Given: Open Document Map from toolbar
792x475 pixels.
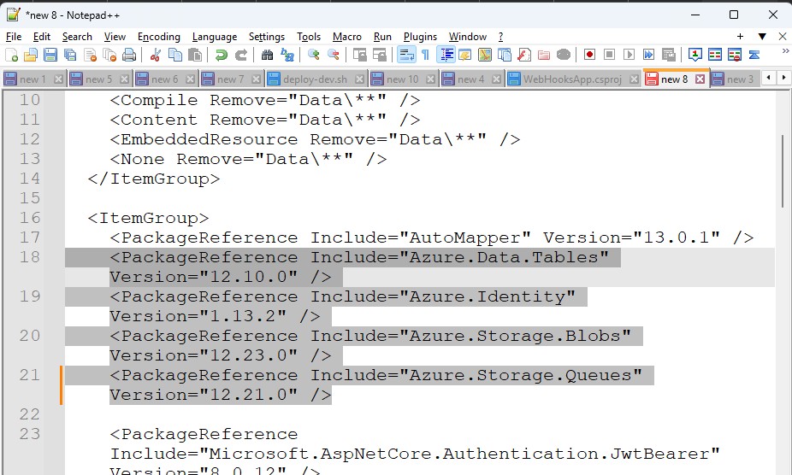Looking at the screenshot, I should [x=485, y=55].
